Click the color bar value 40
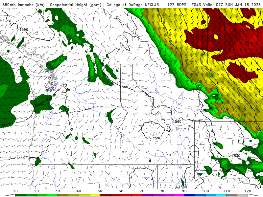The width and height of the screenshot is (263, 197). pyautogui.click(x=79, y=191)
